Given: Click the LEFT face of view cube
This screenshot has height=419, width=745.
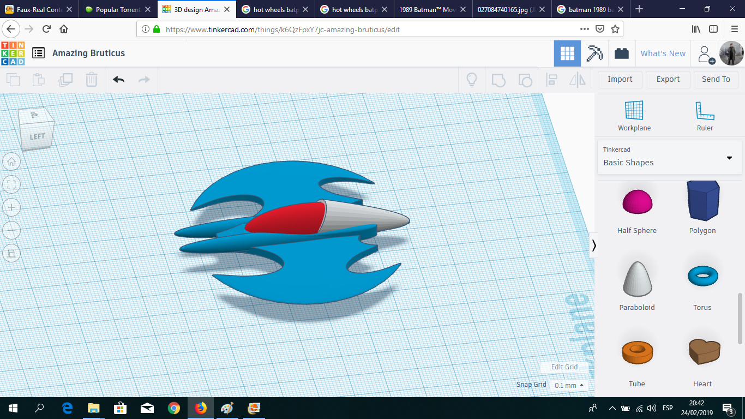Looking at the screenshot, I should coord(37,136).
